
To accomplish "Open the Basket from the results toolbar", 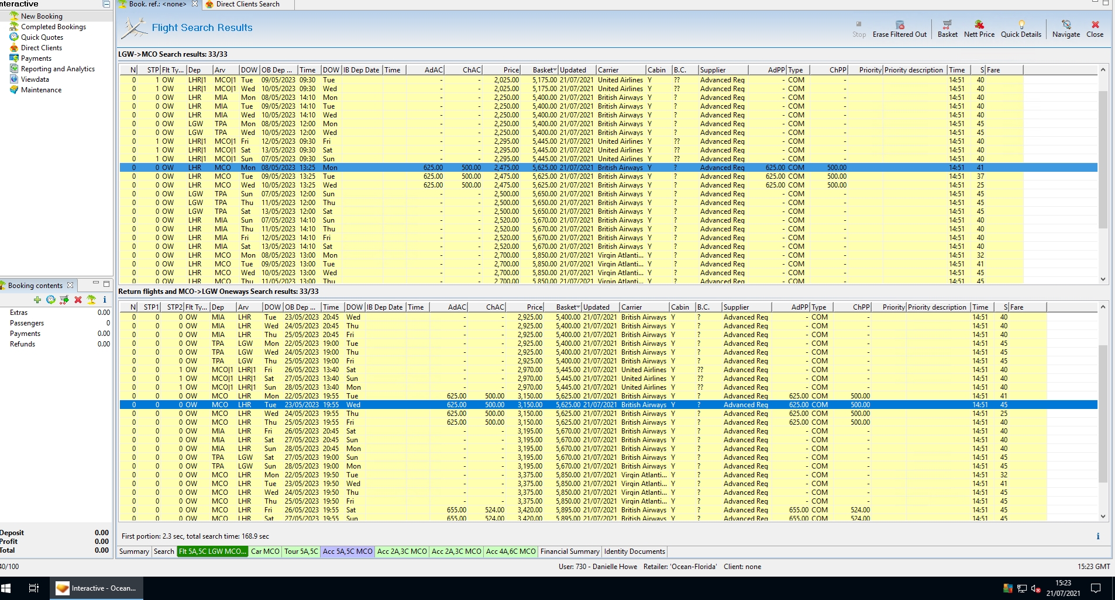I will pyautogui.click(x=947, y=25).
